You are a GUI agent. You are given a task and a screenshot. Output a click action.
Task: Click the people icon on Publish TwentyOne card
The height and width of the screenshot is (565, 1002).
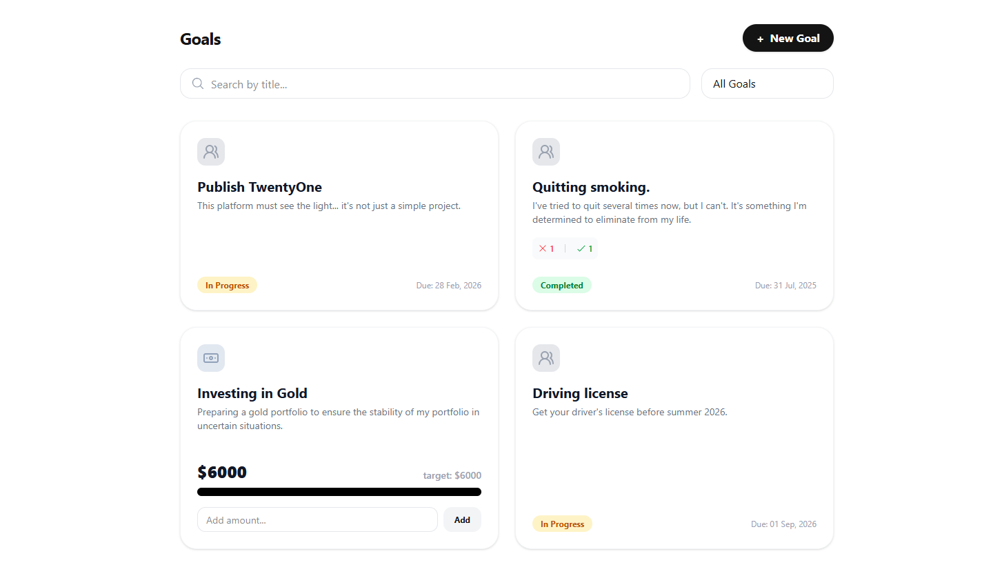[211, 152]
